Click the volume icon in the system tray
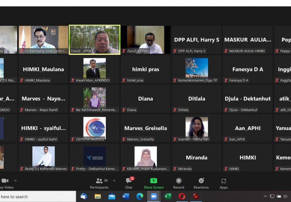The width and height of the screenshot is (291, 202). point(286,196)
